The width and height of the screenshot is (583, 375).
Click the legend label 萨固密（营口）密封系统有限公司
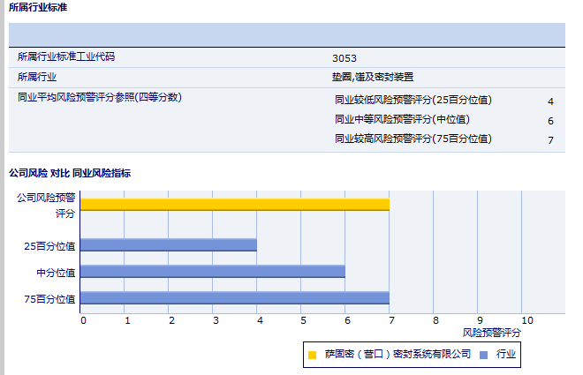tap(397, 355)
